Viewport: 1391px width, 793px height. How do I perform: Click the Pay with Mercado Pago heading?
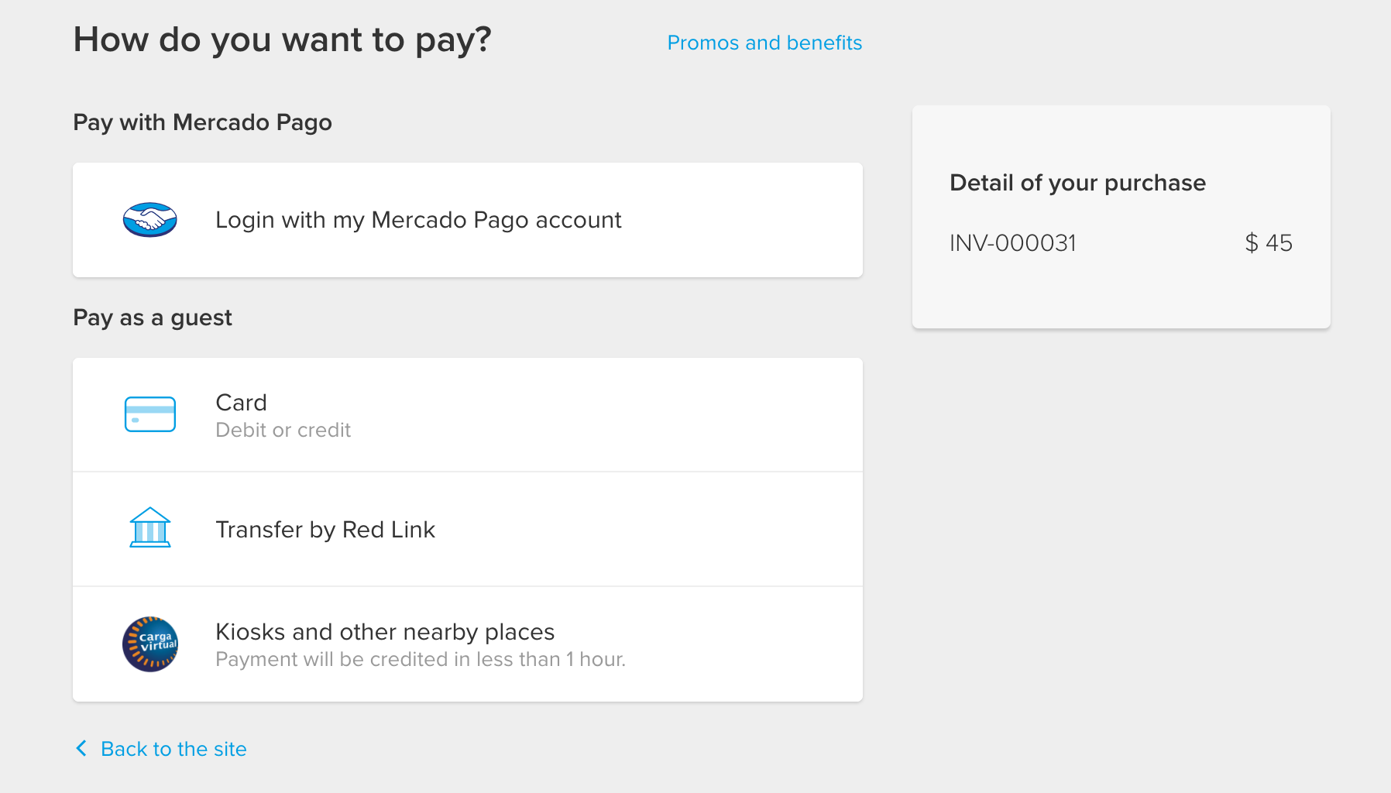(202, 122)
